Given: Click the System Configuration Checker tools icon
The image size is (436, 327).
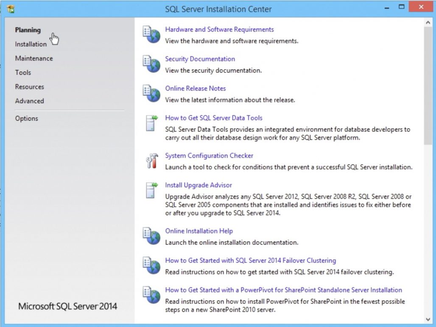Looking at the screenshot, I should point(152,161).
